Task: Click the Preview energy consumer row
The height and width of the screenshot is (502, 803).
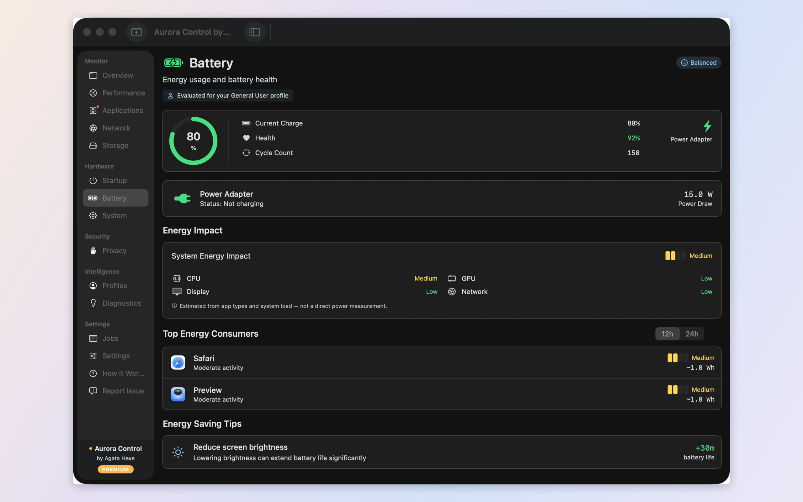Action: point(442,394)
